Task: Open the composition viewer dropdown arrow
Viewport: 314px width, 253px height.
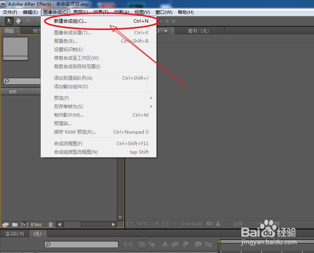Action: 165,31
